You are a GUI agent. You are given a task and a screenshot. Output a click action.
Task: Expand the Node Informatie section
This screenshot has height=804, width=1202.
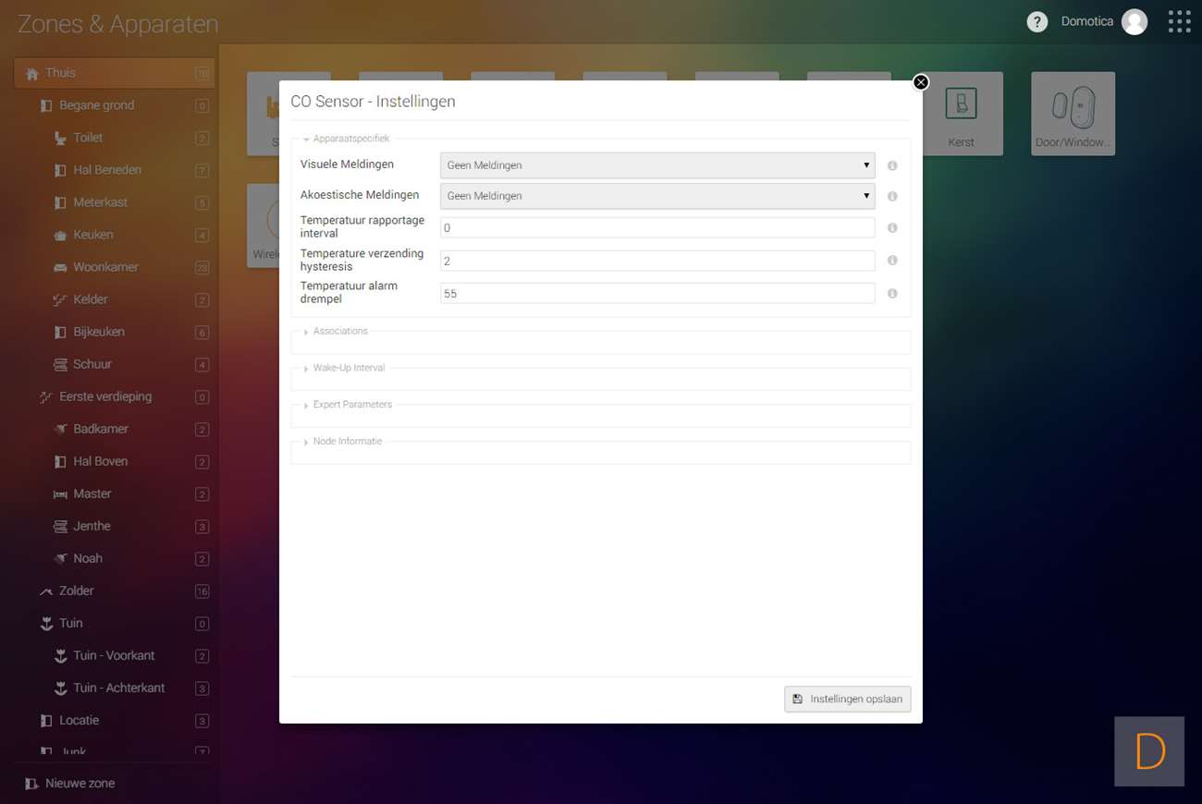pos(344,442)
